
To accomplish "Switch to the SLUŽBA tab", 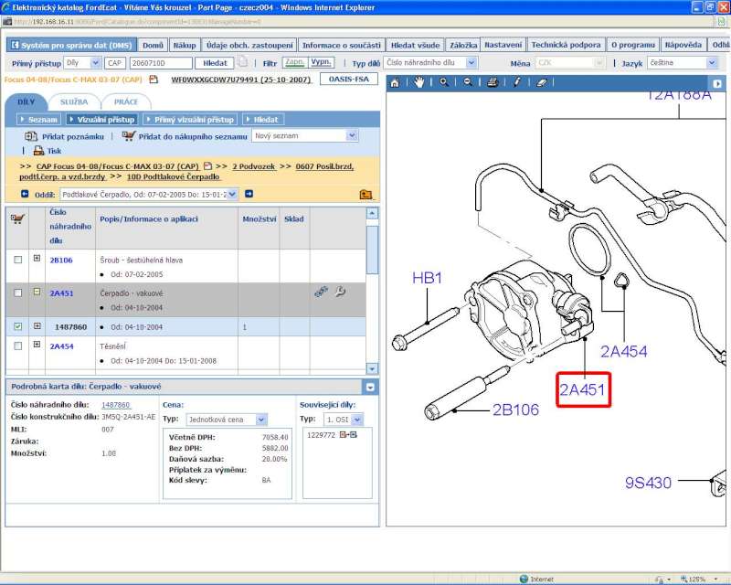I will (74, 101).
